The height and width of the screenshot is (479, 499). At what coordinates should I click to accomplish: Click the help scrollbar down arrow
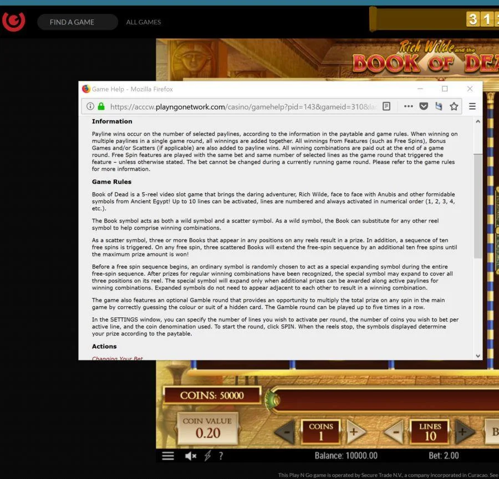coord(478,356)
